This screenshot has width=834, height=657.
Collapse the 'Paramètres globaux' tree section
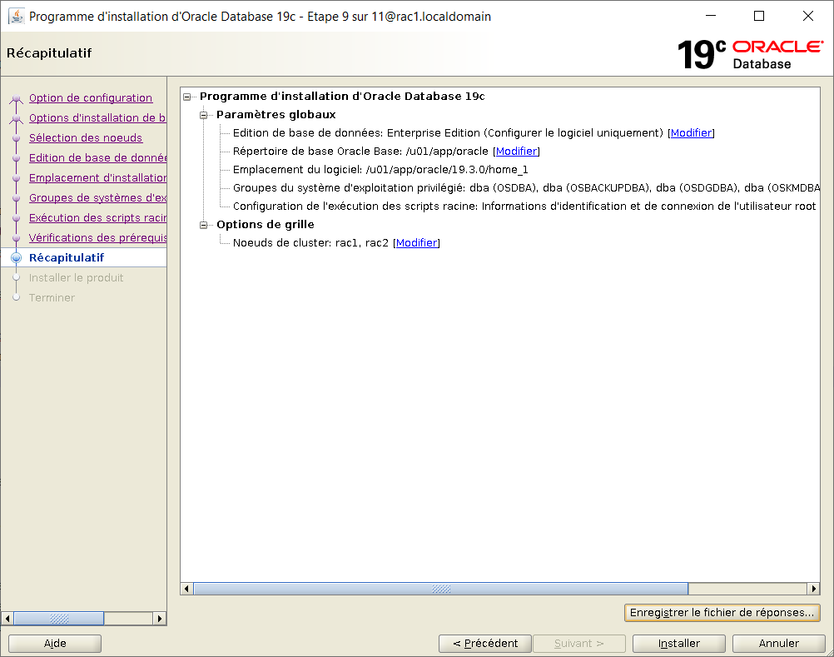pyautogui.click(x=203, y=115)
